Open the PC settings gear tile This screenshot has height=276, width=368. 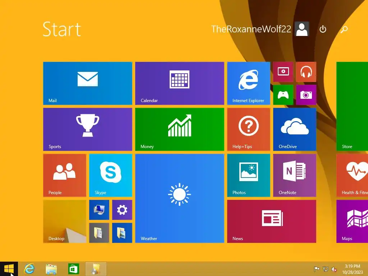[x=122, y=210]
